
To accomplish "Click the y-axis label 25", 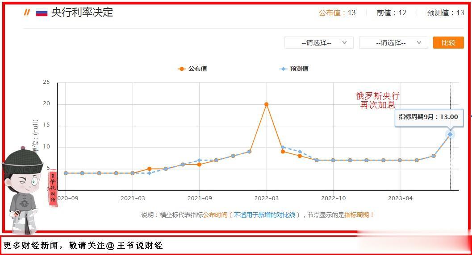I will point(46,82).
